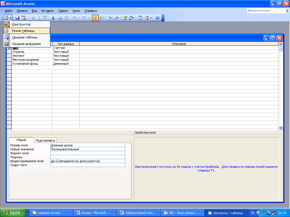The width and height of the screenshot is (290, 217).
Task: Click the Insert Rows icon
Action: [110, 18]
